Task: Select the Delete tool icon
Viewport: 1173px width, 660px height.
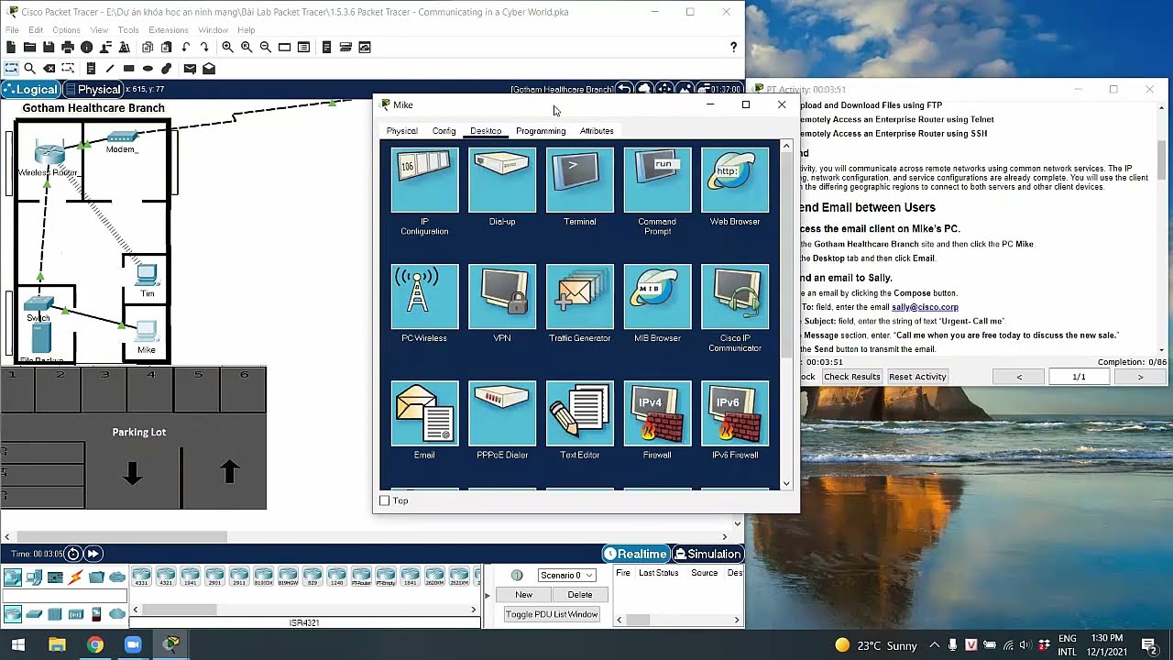Action: pyautogui.click(x=49, y=68)
